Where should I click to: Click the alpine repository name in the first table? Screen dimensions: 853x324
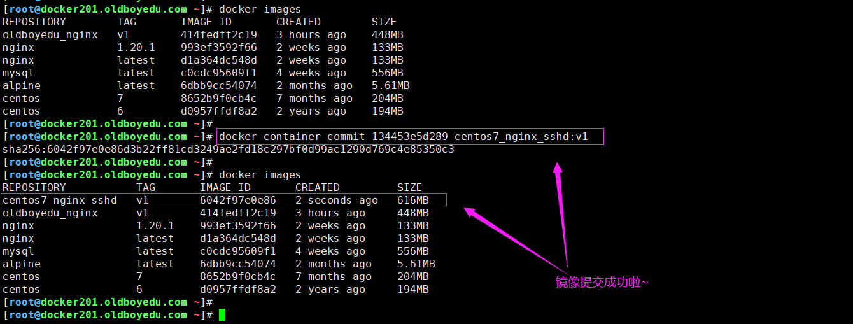(x=21, y=86)
